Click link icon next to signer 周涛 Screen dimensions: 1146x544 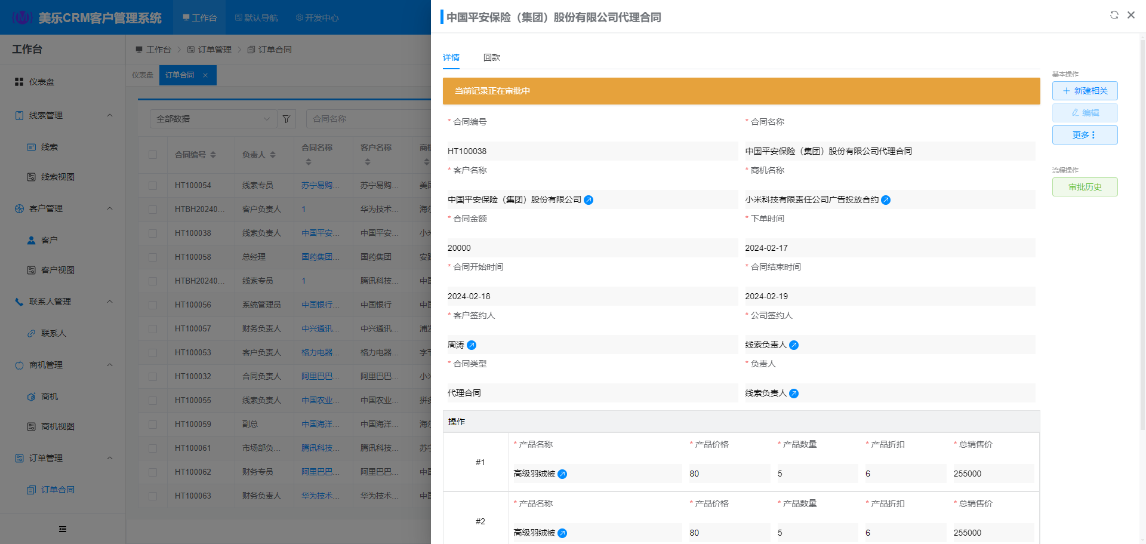[x=472, y=345]
